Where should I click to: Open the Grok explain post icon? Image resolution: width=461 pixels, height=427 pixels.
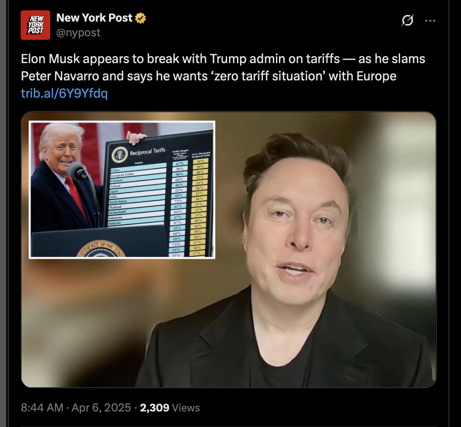point(407,20)
